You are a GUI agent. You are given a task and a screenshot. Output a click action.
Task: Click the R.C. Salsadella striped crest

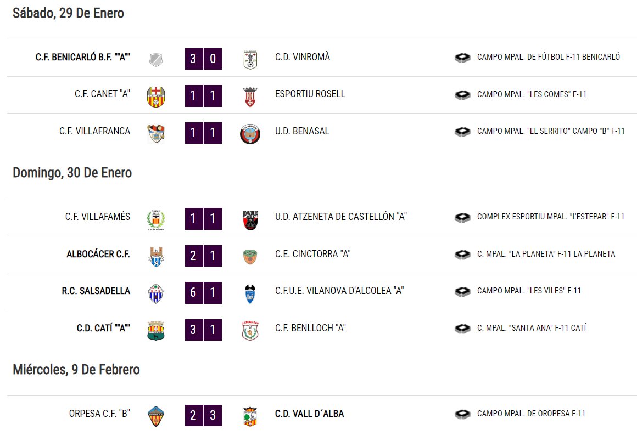pyautogui.click(x=156, y=294)
